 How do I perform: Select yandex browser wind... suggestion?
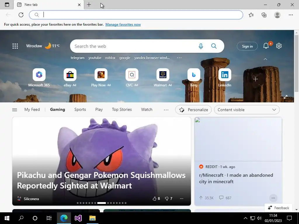pos(152,58)
